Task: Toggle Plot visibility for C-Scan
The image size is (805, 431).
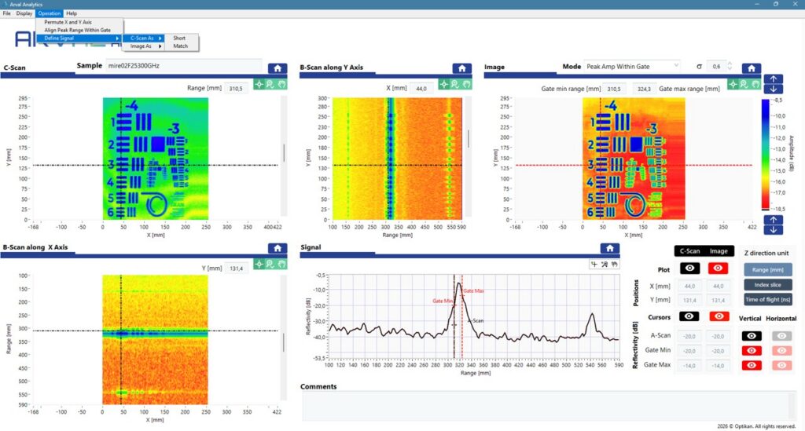Action: (689, 268)
